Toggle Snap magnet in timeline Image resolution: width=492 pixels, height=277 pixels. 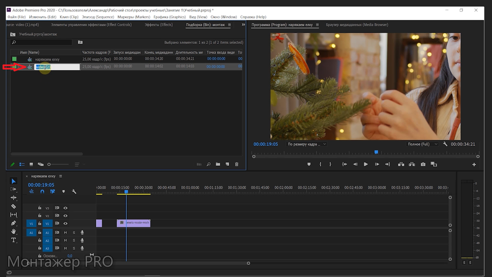click(x=42, y=192)
